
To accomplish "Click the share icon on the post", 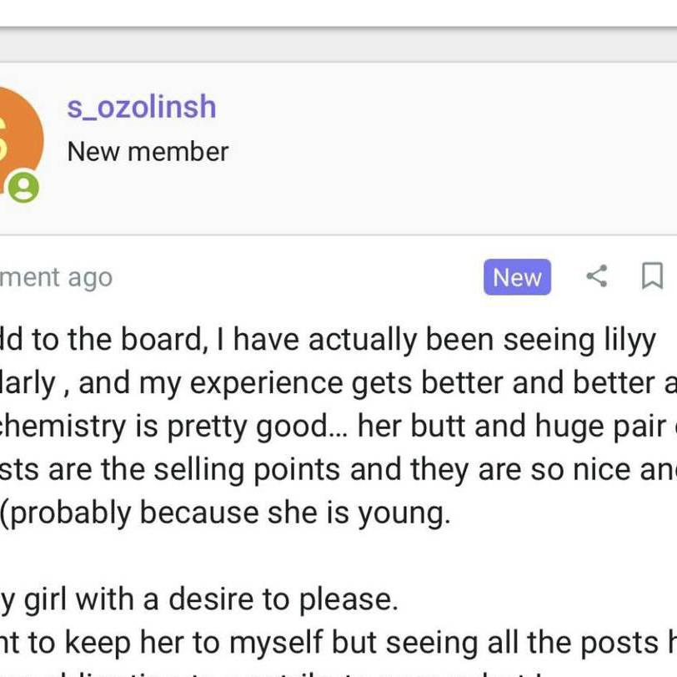I will pos(596,276).
